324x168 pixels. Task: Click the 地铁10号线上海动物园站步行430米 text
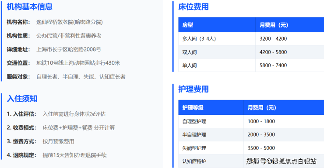[x=78, y=63]
